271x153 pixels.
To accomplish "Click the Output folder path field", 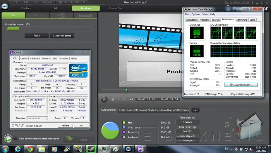I will (x=154, y=110).
